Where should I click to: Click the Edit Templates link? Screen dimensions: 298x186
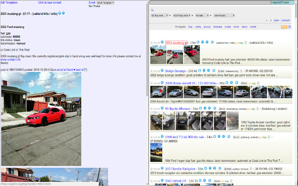point(9,3)
